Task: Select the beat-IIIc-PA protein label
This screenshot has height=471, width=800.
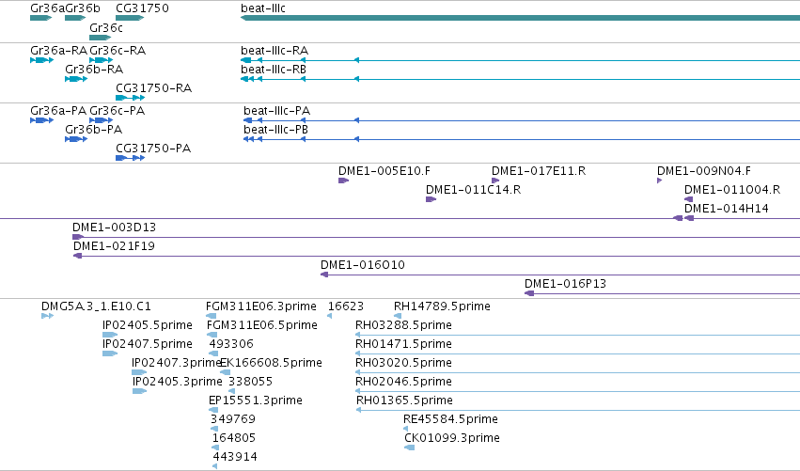Action: coord(276,111)
